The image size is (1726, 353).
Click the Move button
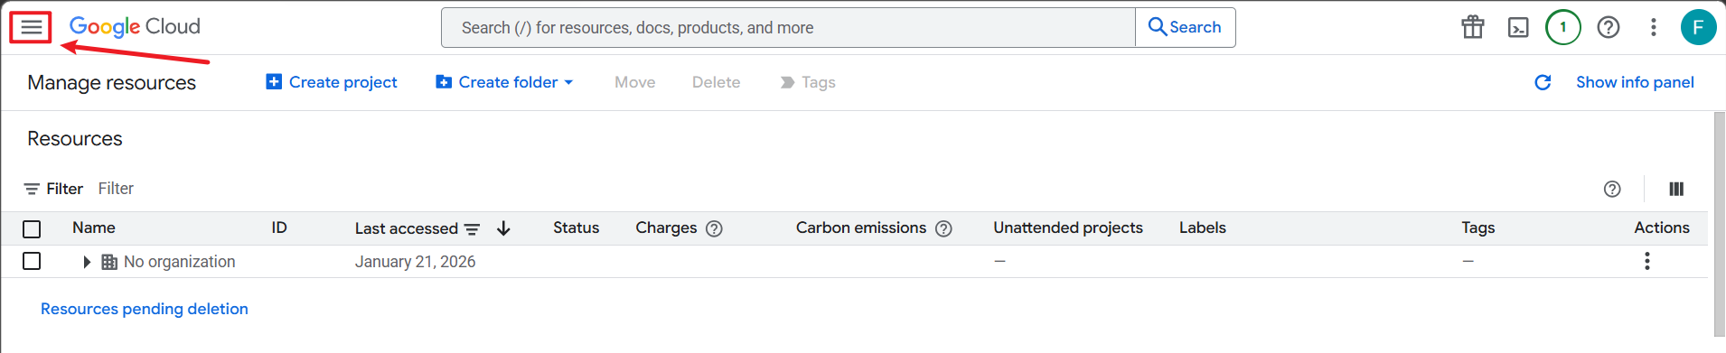pos(635,82)
